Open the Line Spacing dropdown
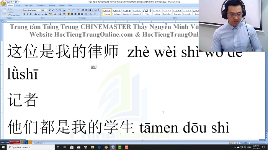This screenshot has height=150, width=268. (86, 14)
